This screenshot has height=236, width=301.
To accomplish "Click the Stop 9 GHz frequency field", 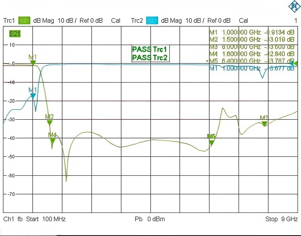I will (x=281, y=219).
